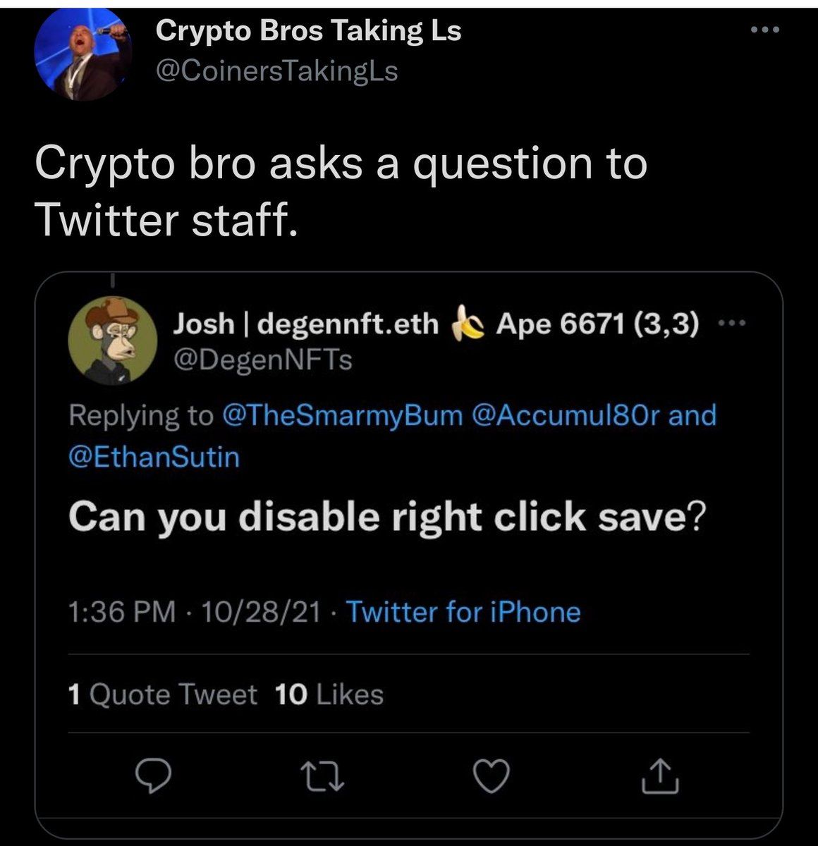The width and height of the screenshot is (818, 846).
Task: Click the @DegenNFTs handle
Action: tap(262, 360)
